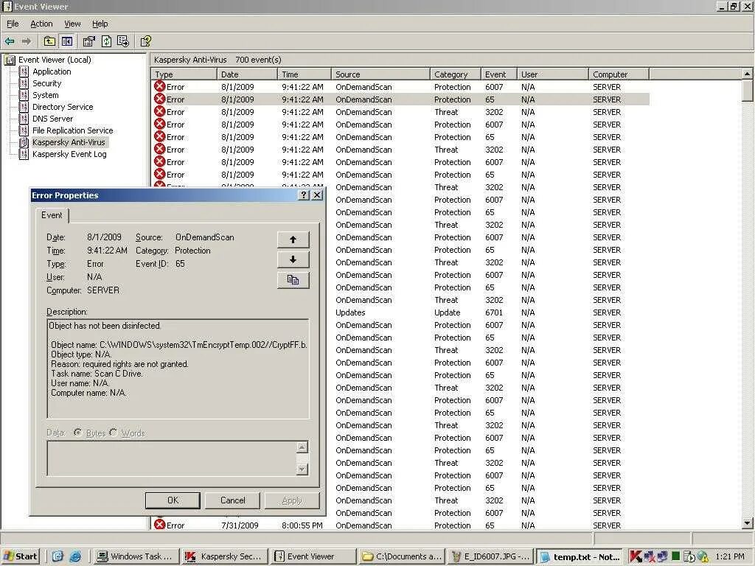Select the Security log node

[46, 83]
